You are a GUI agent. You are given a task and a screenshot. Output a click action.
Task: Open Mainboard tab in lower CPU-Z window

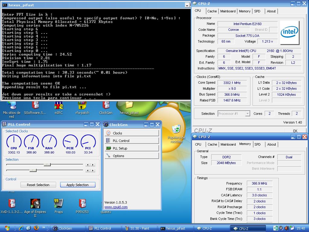point(228,144)
